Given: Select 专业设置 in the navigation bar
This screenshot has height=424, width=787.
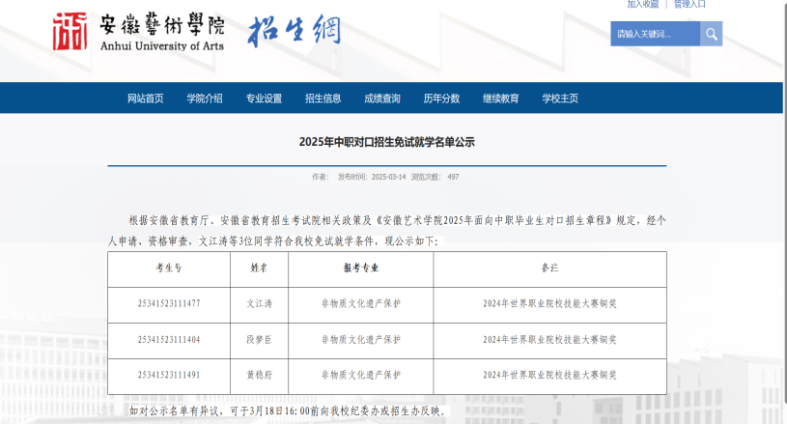Looking at the screenshot, I should click(x=264, y=99).
